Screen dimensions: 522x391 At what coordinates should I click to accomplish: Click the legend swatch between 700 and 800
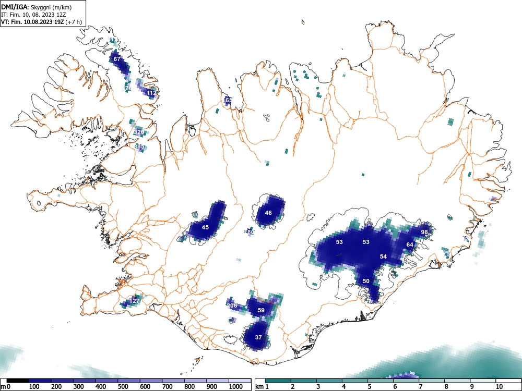tap(173, 381)
